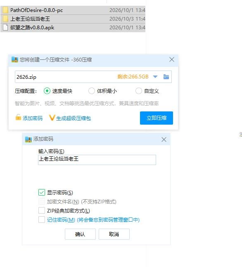
Task: Click the browse folder icon beside 2626.zip
Action: coord(166,77)
